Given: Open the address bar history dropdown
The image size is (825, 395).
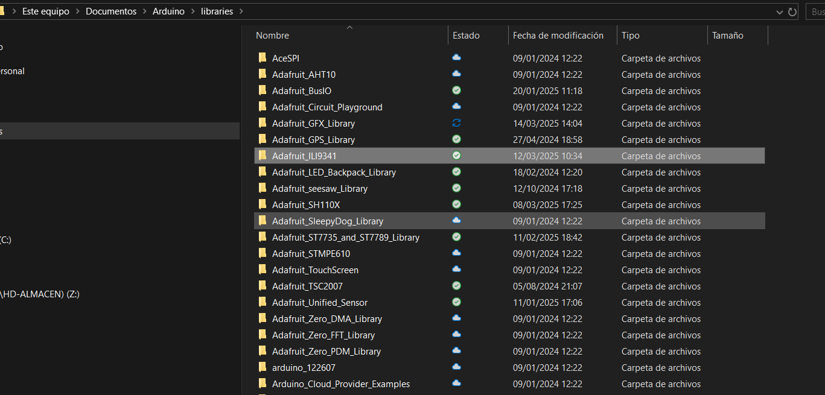Looking at the screenshot, I should [x=779, y=11].
